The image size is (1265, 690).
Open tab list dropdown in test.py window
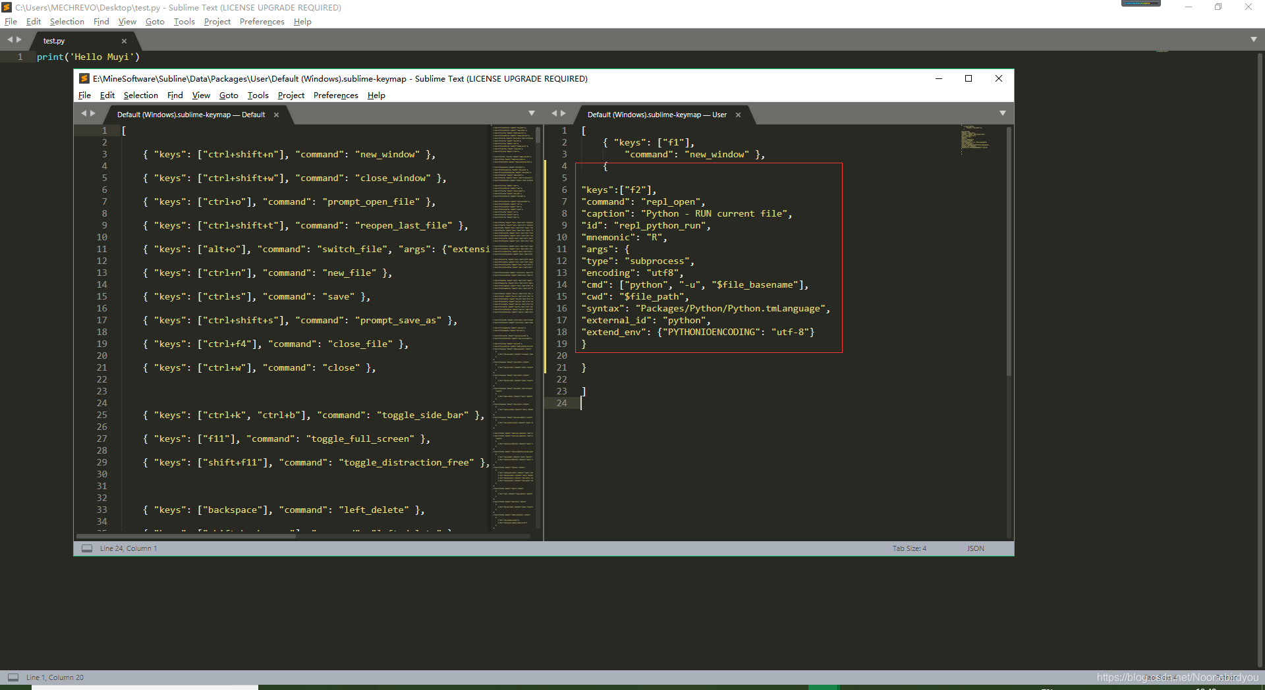click(x=1254, y=40)
